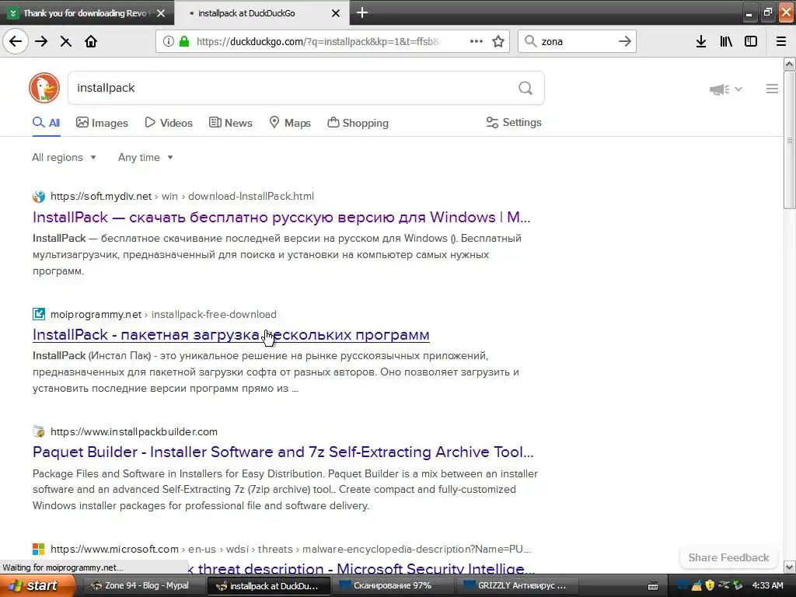Open DuckDuckGo Settings option
The width and height of the screenshot is (796, 597).
tap(514, 122)
